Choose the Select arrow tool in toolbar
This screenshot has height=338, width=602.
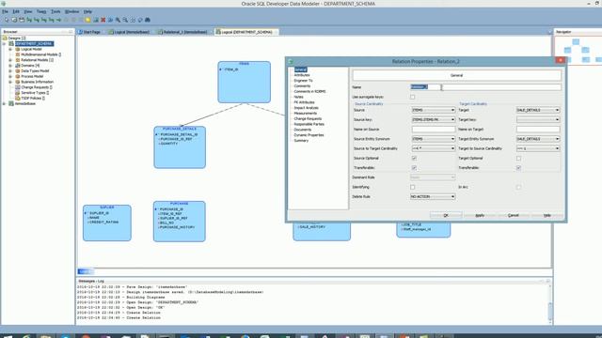point(7,20)
